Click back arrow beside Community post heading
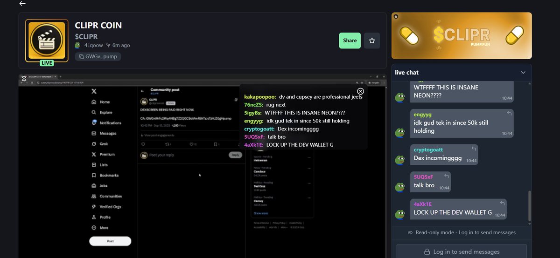 (142, 91)
